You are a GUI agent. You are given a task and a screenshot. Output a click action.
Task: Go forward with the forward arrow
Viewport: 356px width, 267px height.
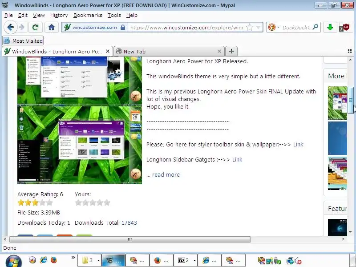22,27
